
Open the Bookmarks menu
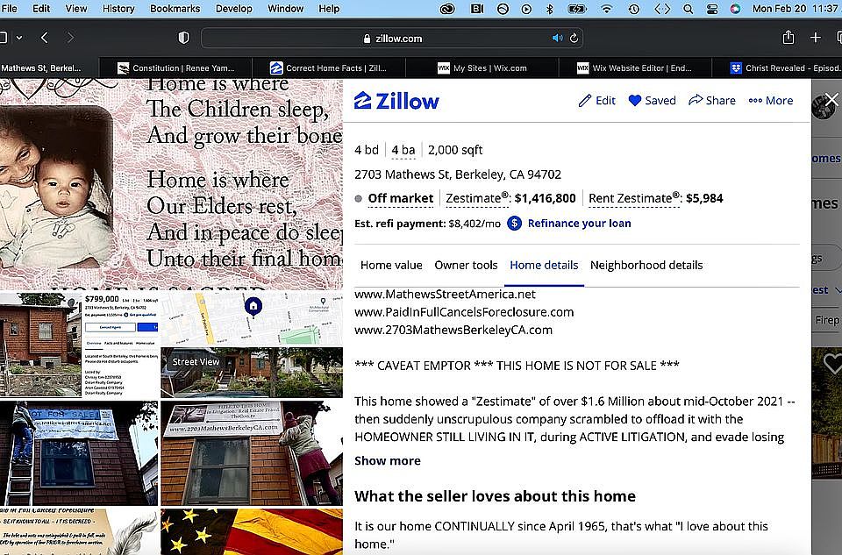(175, 9)
